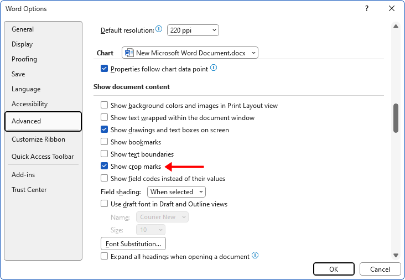Click info icon beside Expand all headings option
This screenshot has height=280, width=405.
[255, 256]
